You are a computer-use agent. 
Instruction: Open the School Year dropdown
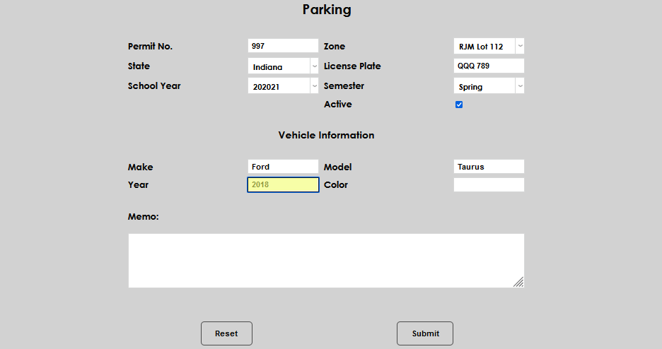click(x=283, y=86)
